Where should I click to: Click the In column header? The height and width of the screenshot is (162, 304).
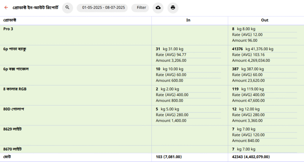[x=188, y=20]
